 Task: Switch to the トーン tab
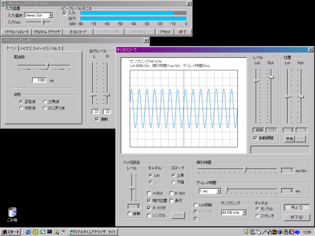pos(12,48)
